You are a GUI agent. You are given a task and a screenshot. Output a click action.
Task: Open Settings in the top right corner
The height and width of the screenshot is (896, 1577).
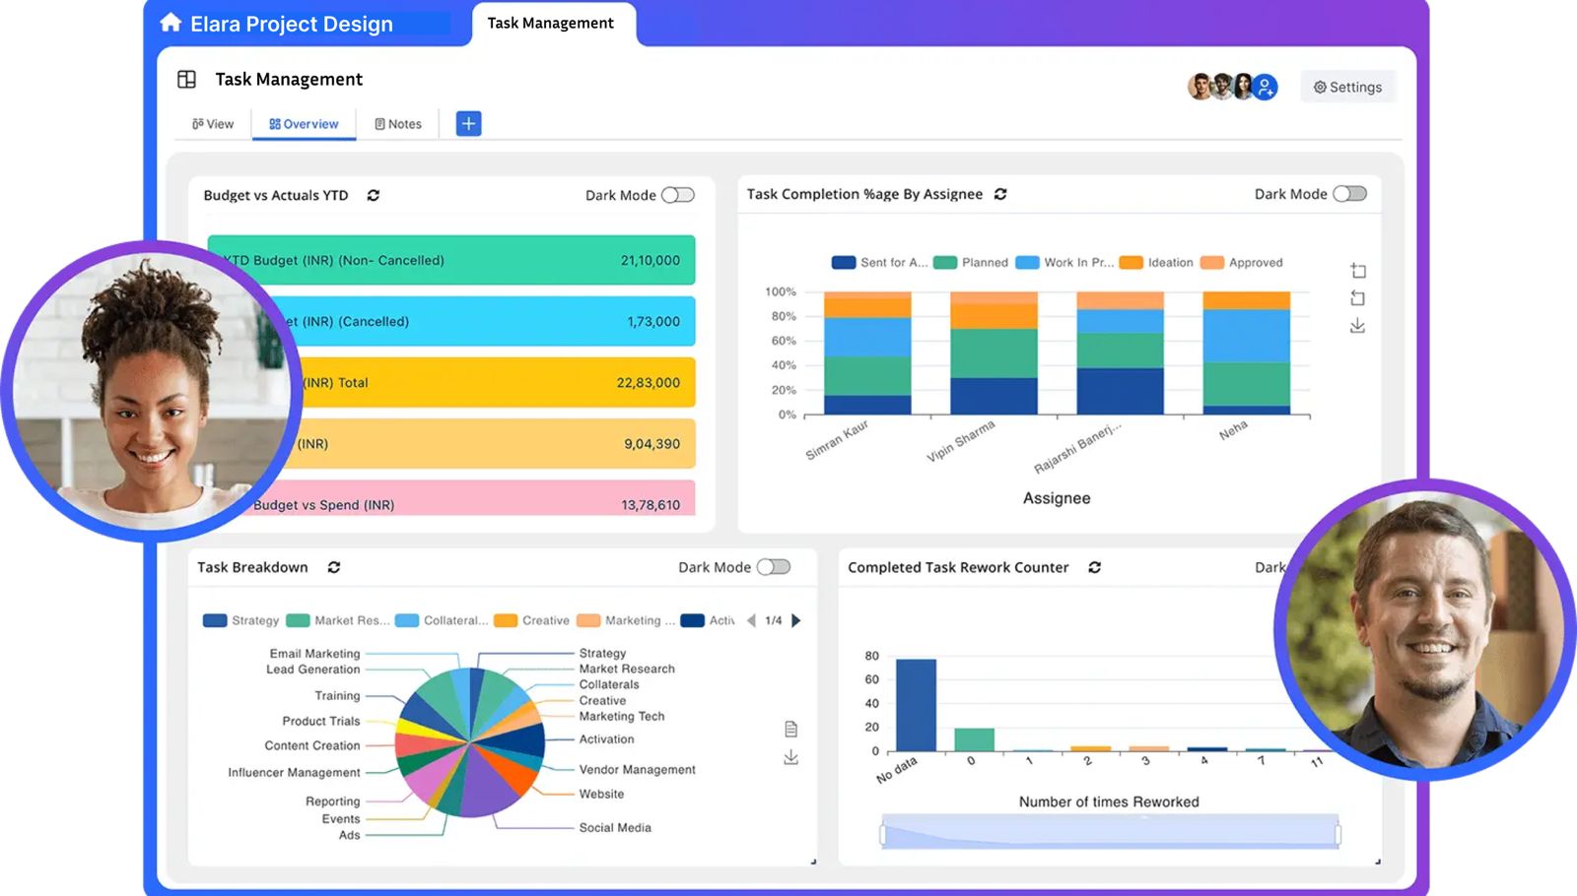pos(1347,87)
